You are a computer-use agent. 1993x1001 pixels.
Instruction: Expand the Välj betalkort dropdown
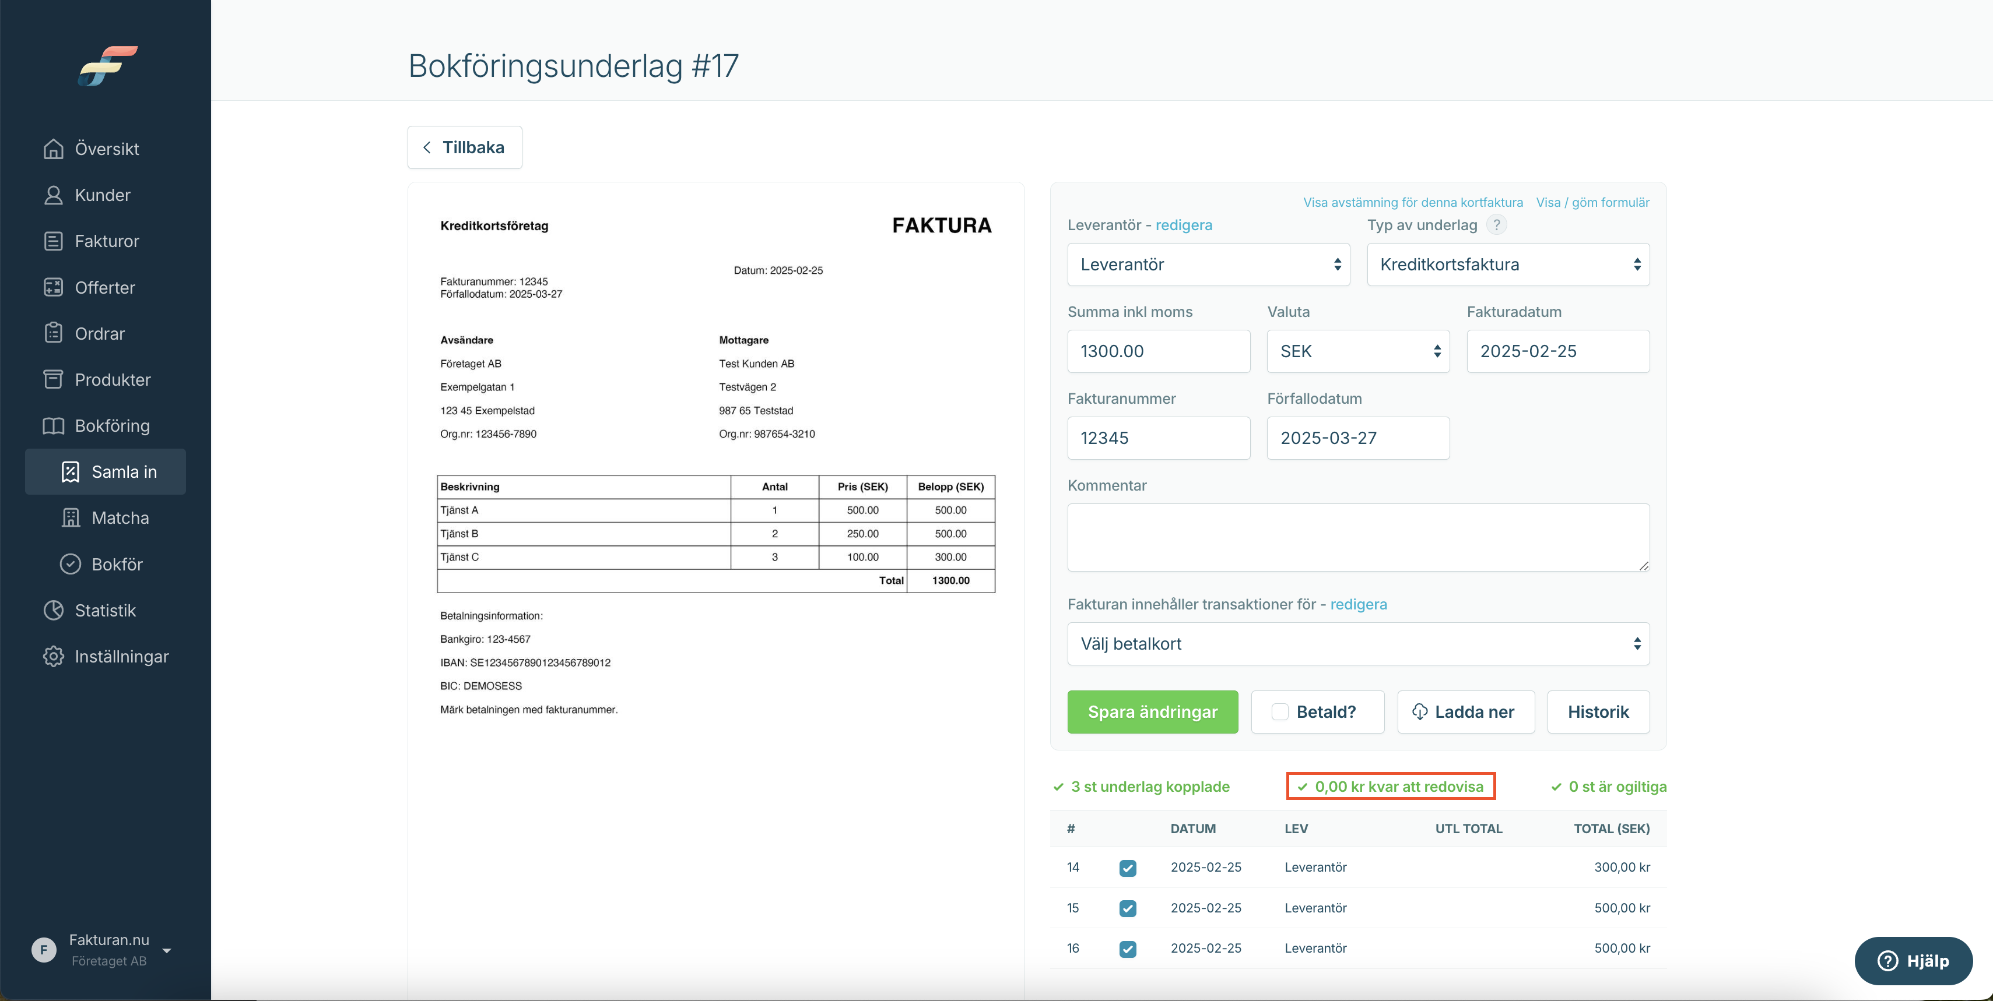(x=1358, y=644)
